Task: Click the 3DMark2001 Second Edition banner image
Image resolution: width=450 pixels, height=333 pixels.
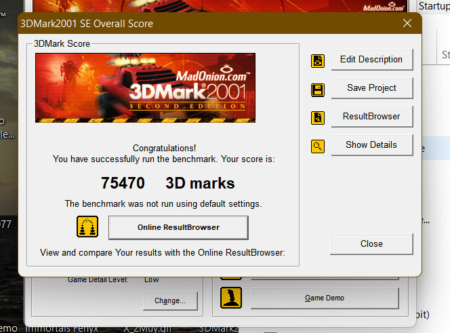Action: (x=145, y=87)
